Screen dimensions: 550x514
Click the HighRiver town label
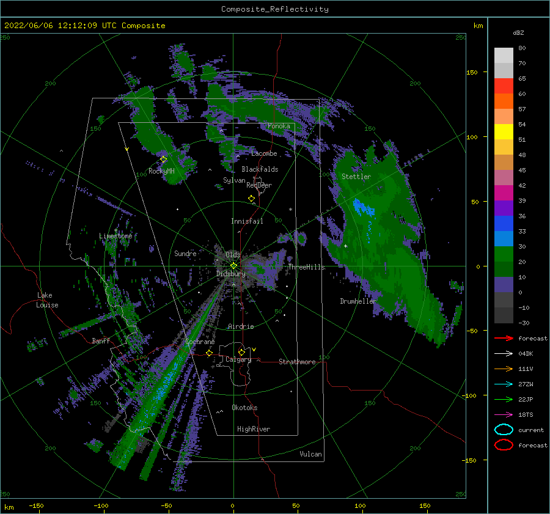(254, 429)
